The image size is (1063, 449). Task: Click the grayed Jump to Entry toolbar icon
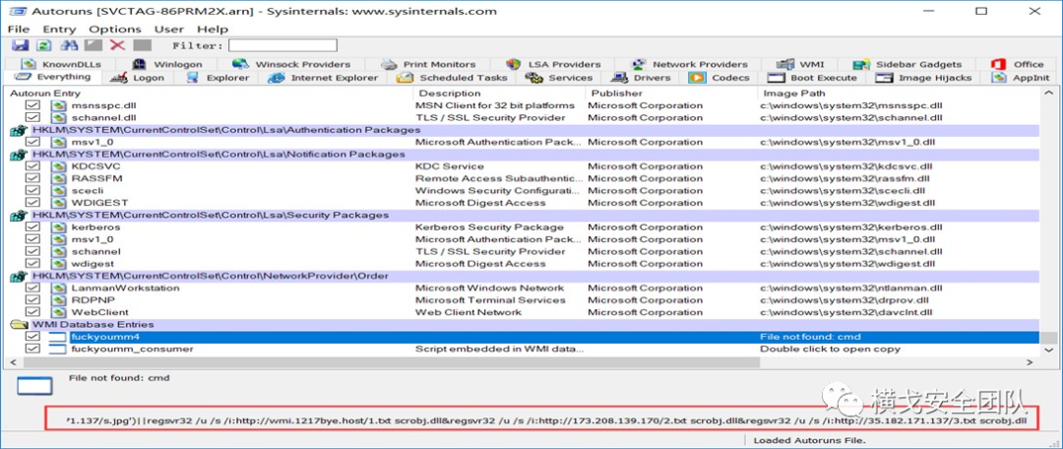[x=94, y=45]
